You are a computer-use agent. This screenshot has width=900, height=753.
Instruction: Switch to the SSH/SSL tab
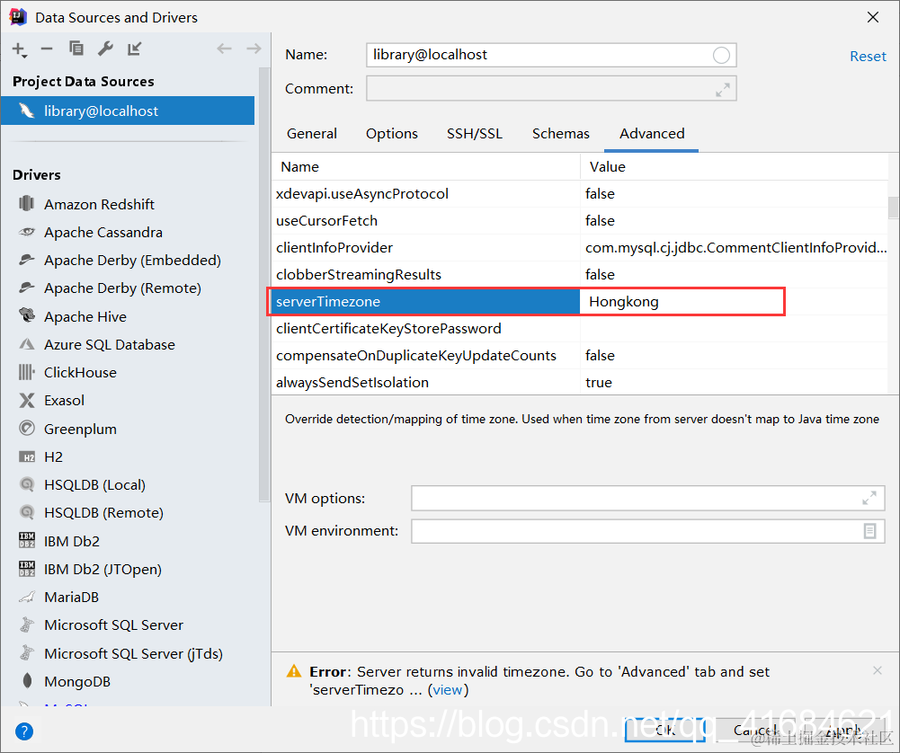point(475,134)
